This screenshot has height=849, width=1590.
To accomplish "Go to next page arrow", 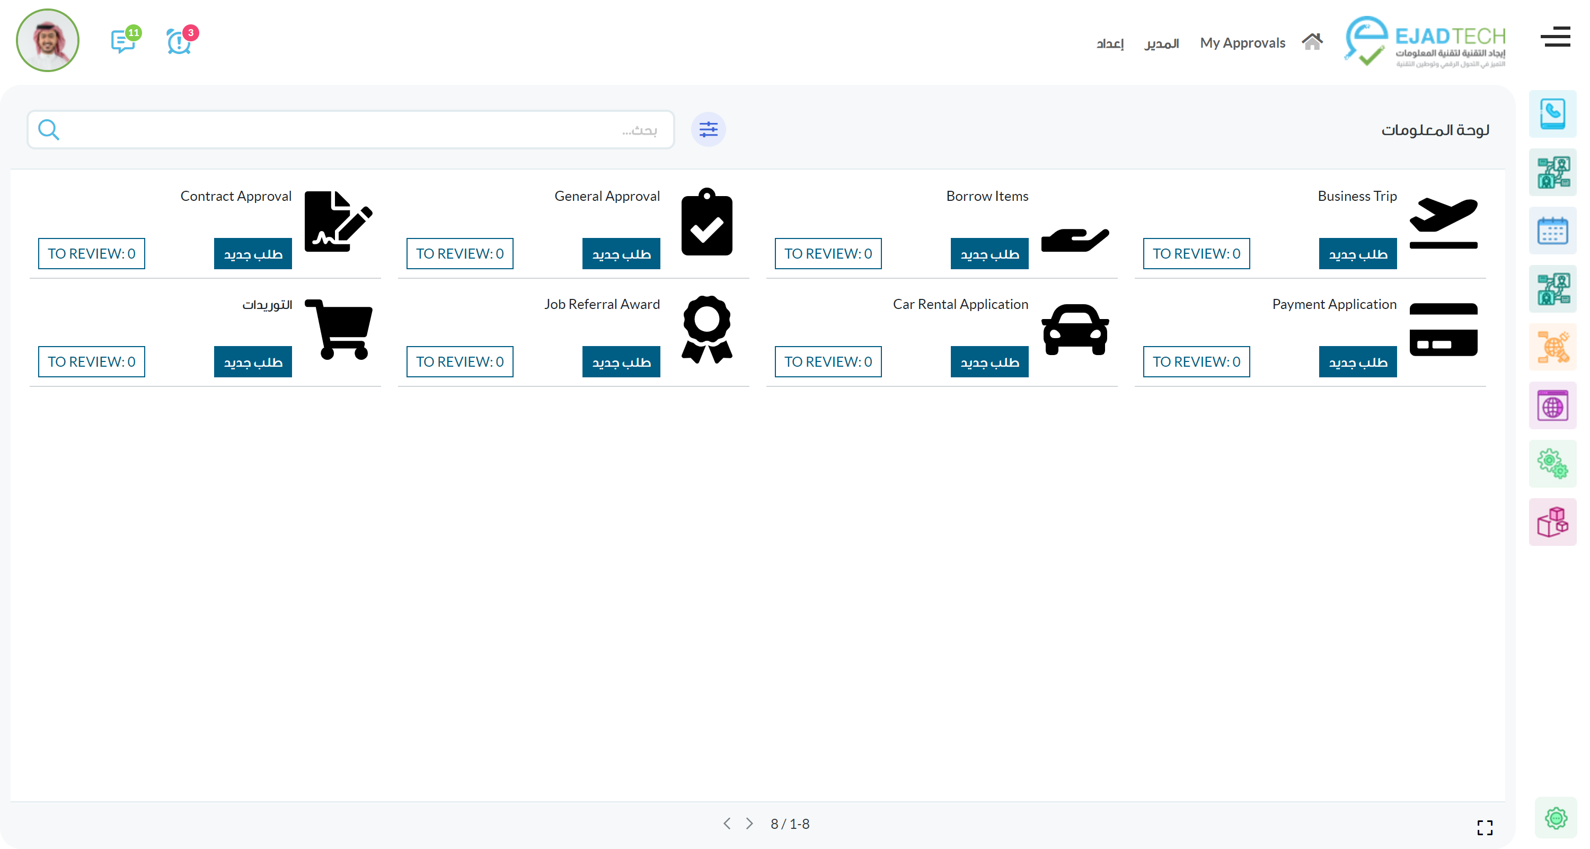I will [x=749, y=824].
